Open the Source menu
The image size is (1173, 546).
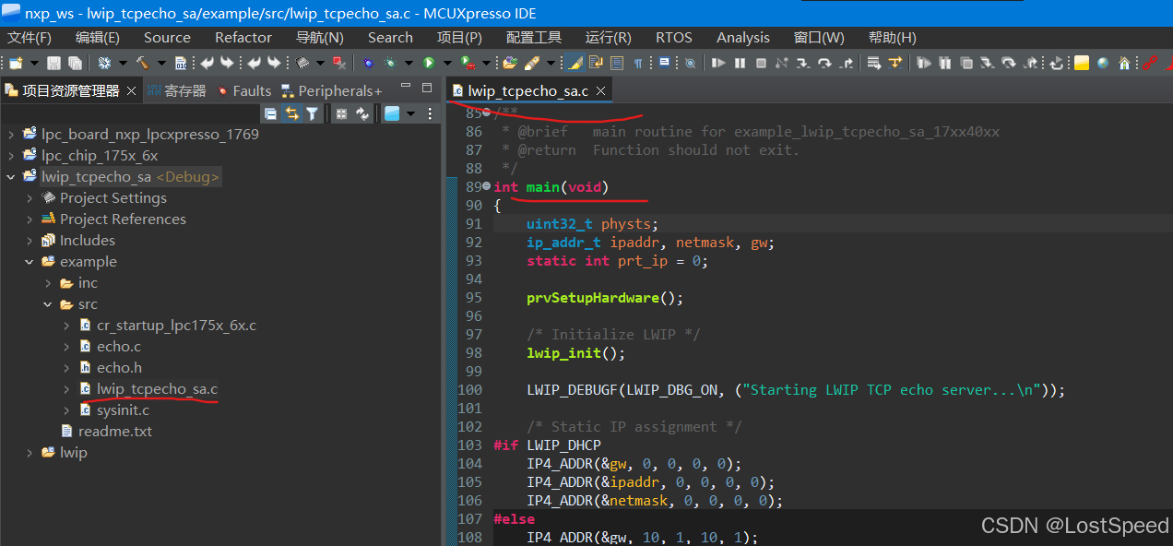click(x=167, y=38)
